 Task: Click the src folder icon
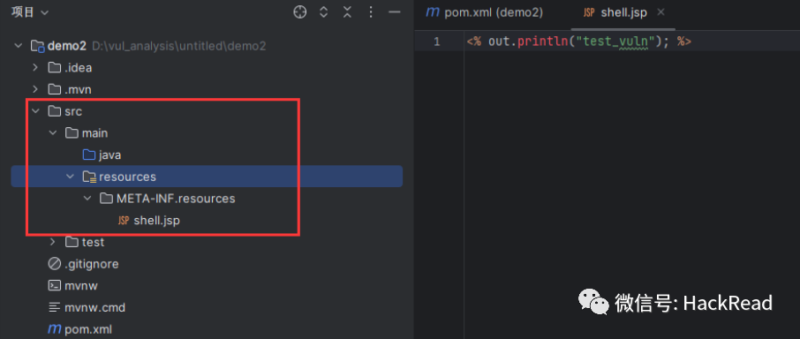point(55,111)
